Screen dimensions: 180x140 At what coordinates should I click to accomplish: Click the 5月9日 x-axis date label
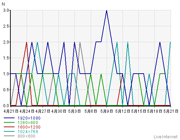click(x=107, y=111)
